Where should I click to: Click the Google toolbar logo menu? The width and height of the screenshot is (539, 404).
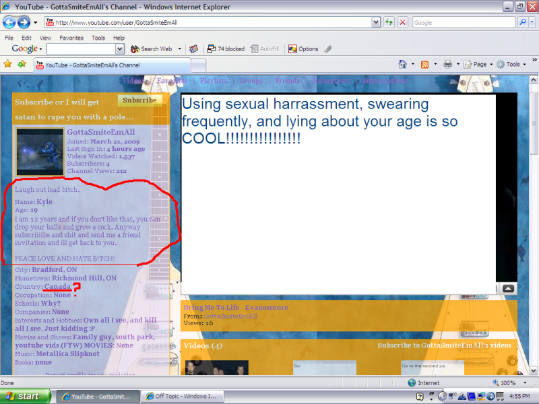[x=27, y=49]
